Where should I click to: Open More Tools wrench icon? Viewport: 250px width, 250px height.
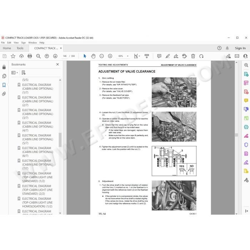[x=246, y=180]
